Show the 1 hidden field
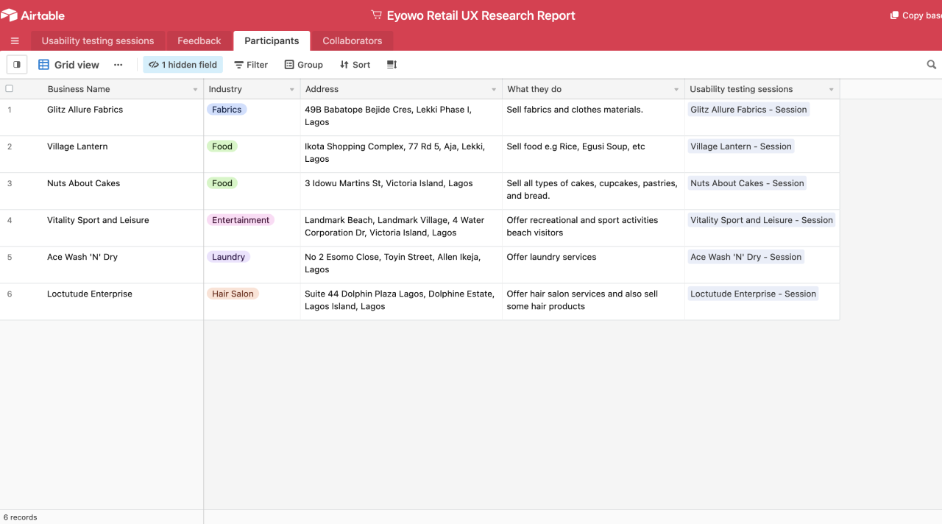Image resolution: width=942 pixels, height=524 pixels. coord(183,65)
